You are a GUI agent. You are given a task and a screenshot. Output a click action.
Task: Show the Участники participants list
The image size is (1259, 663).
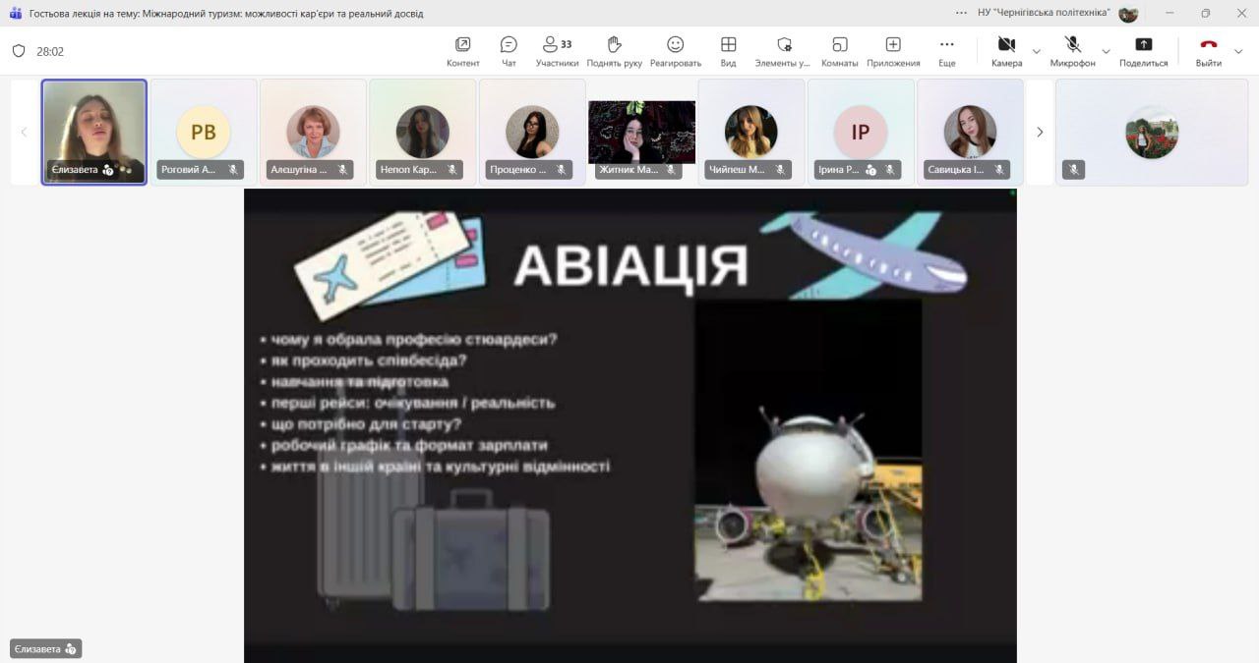(557, 51)
